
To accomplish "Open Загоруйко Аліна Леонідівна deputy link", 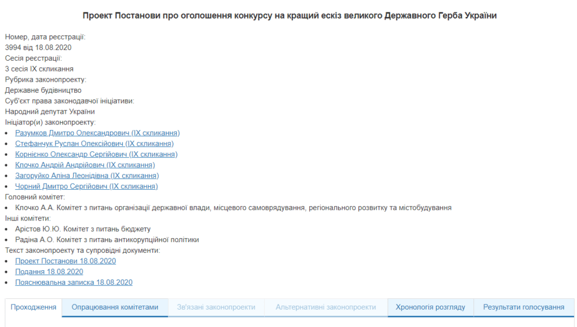I will 87,176.
